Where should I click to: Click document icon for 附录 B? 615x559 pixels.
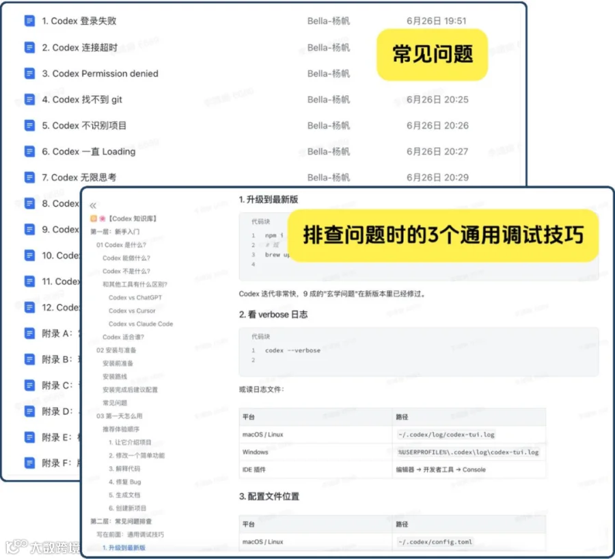29,359
